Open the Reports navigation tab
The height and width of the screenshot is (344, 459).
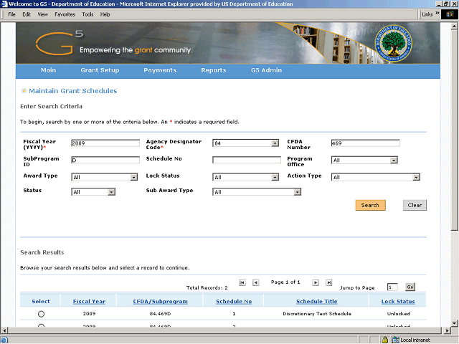(214, 70)
